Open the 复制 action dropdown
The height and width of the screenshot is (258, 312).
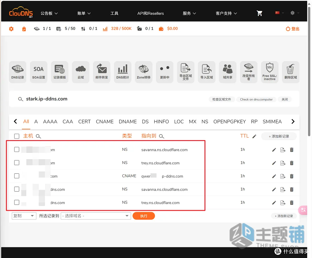click(24, 216)
